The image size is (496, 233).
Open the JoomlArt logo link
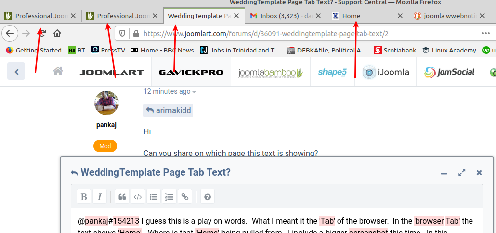111,72
